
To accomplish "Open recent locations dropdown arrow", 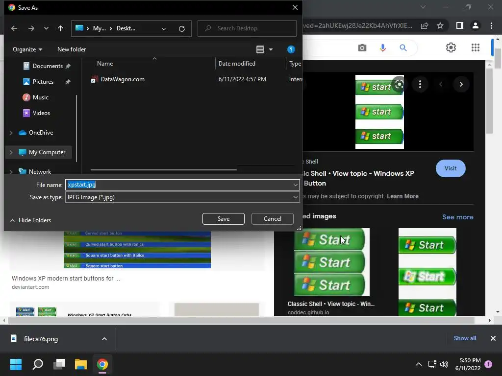I will tap(46, 28).
